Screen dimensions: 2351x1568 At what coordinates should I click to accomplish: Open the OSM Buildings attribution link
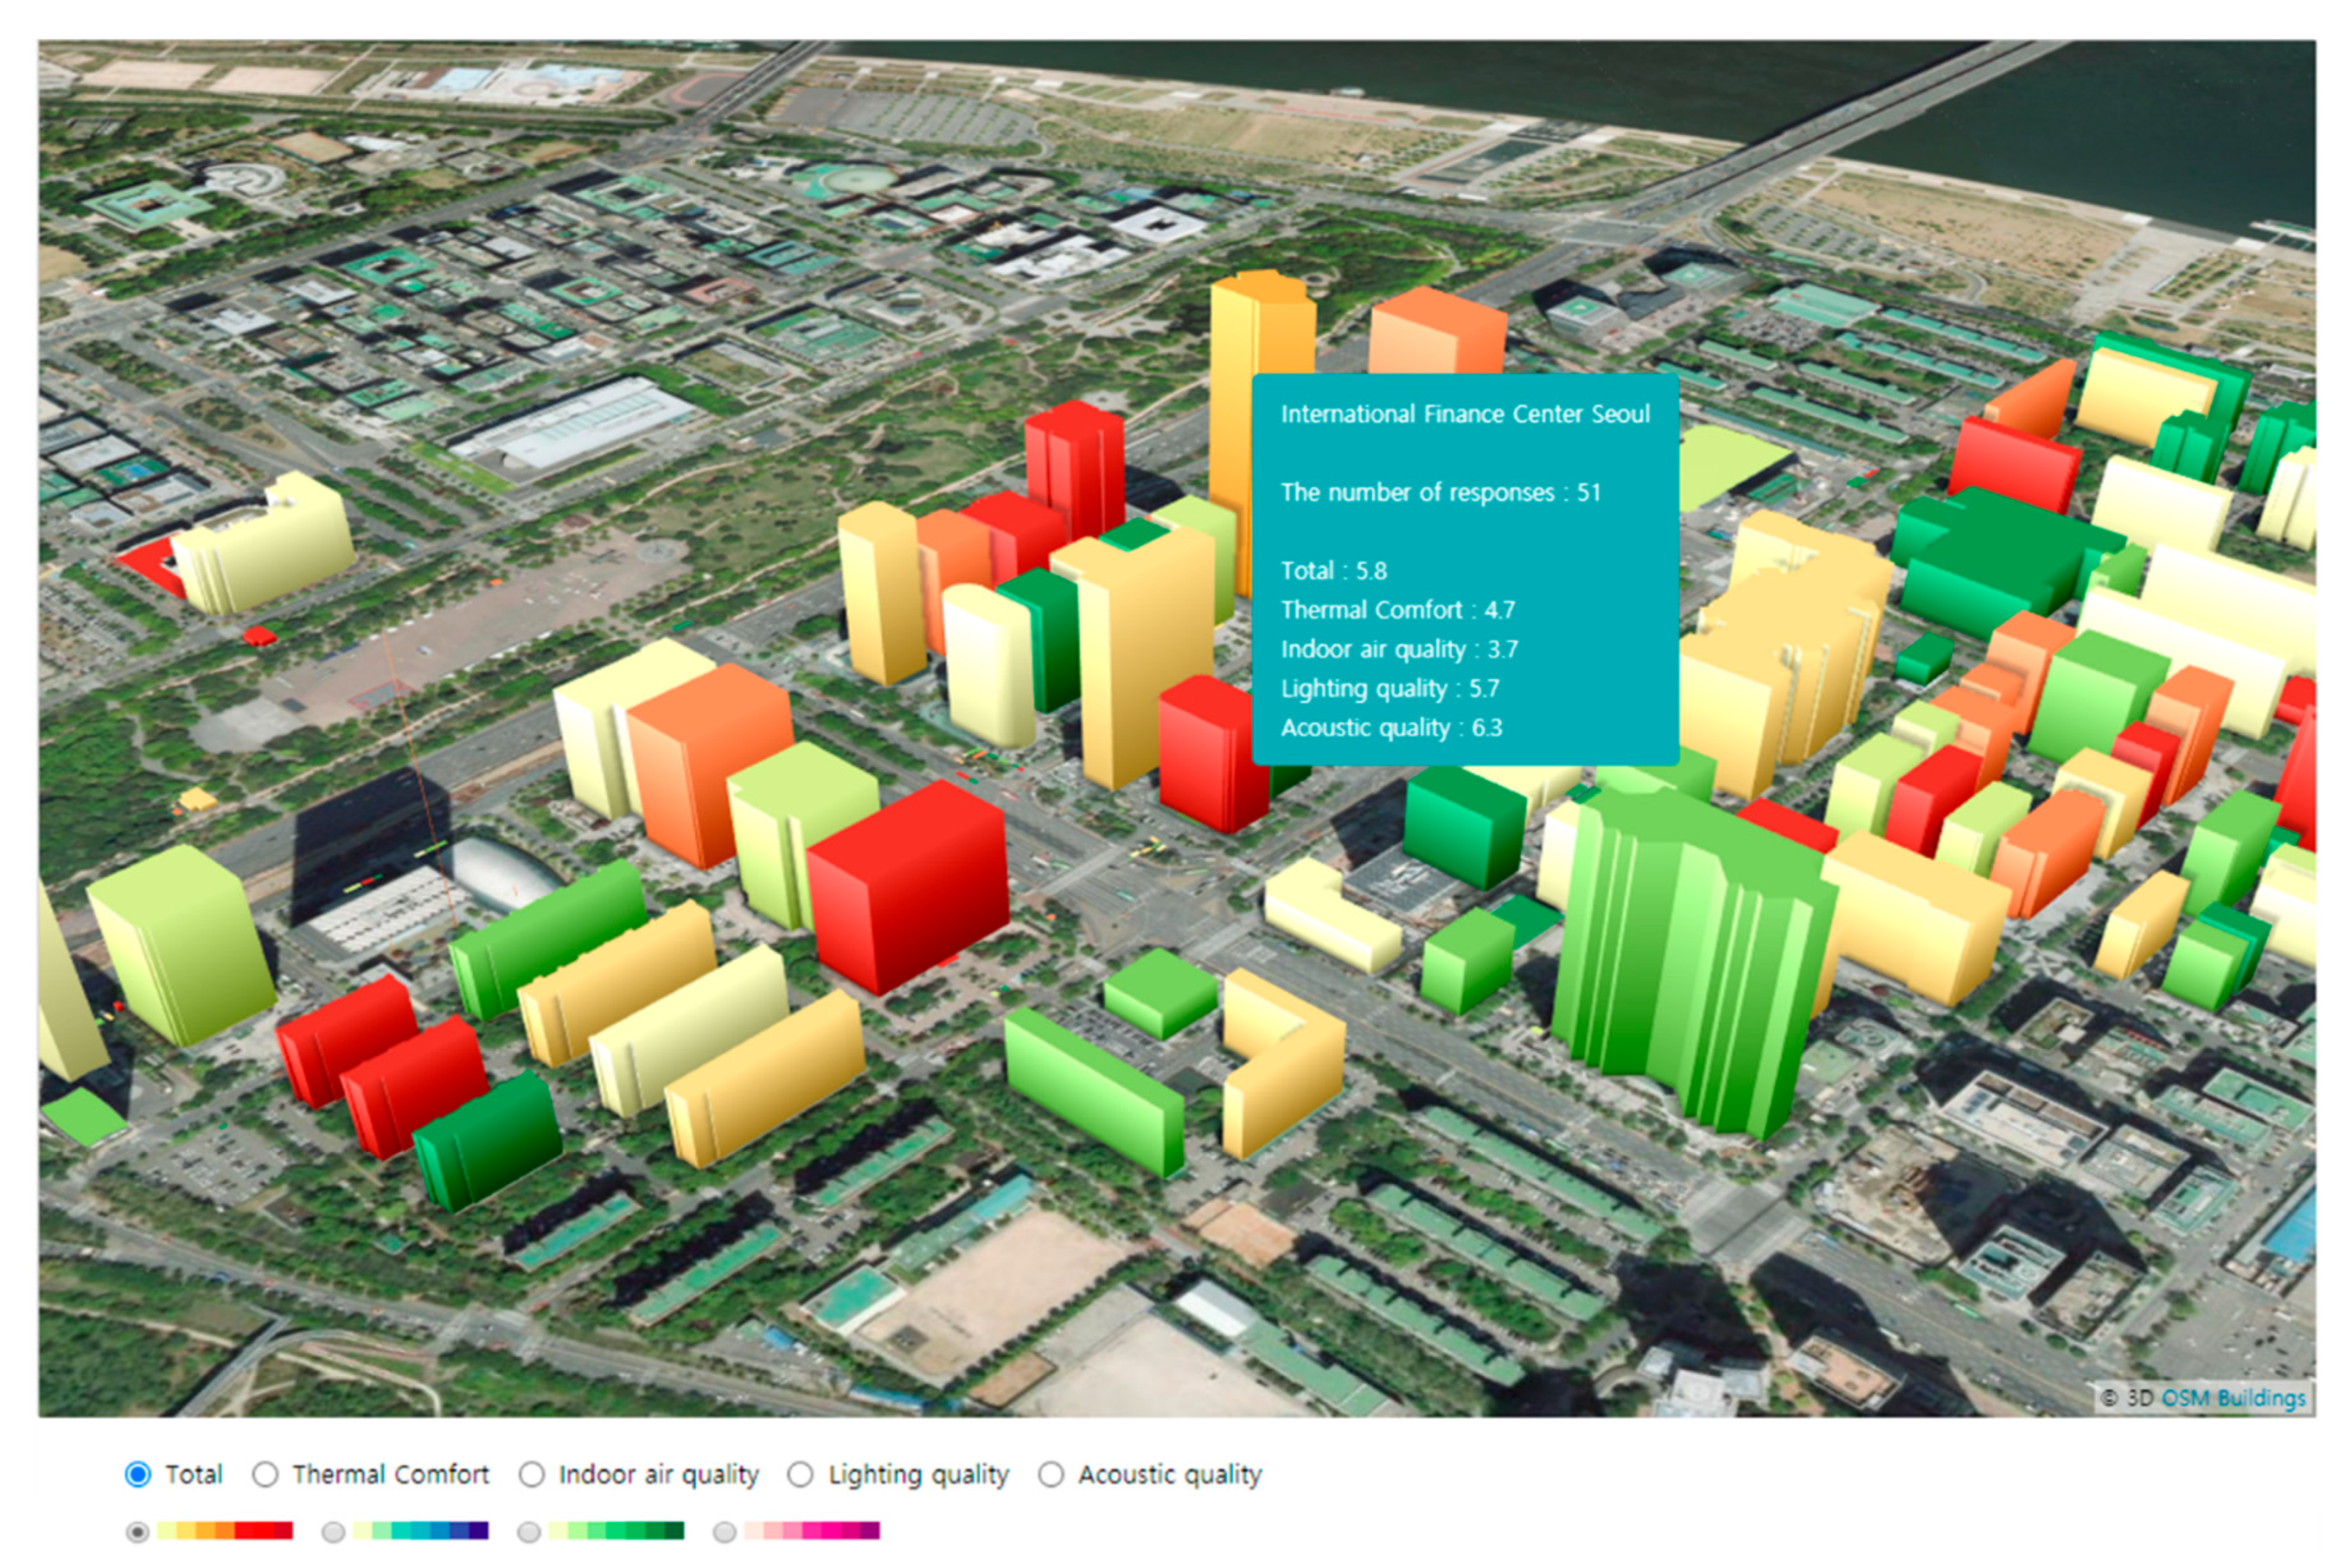click(2233, 1397)
